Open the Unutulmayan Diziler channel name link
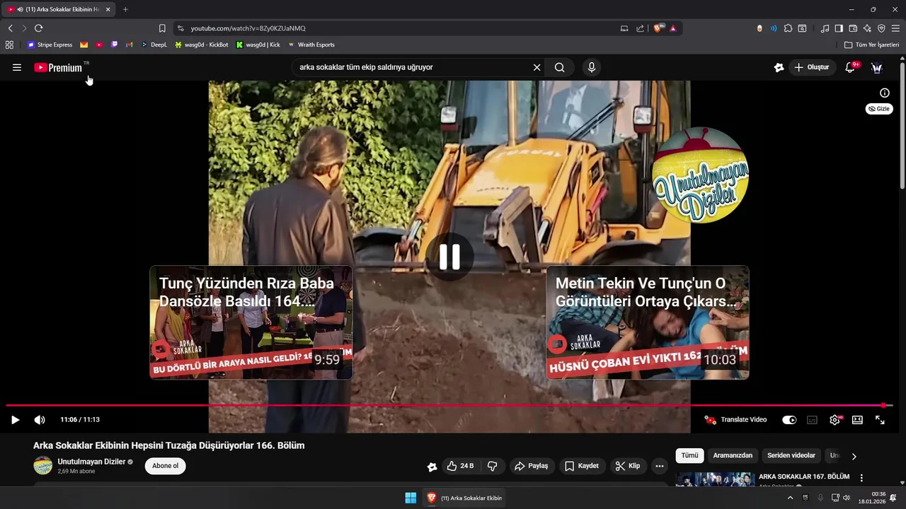This screenshot has width=906, height=509. pos(91,462)
